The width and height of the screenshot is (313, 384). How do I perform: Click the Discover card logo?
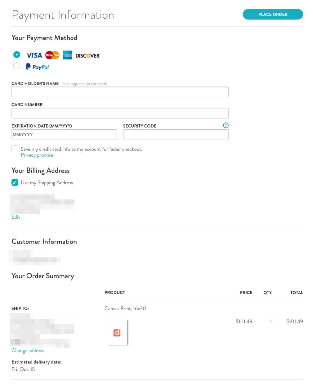click(x=87, y=55)
